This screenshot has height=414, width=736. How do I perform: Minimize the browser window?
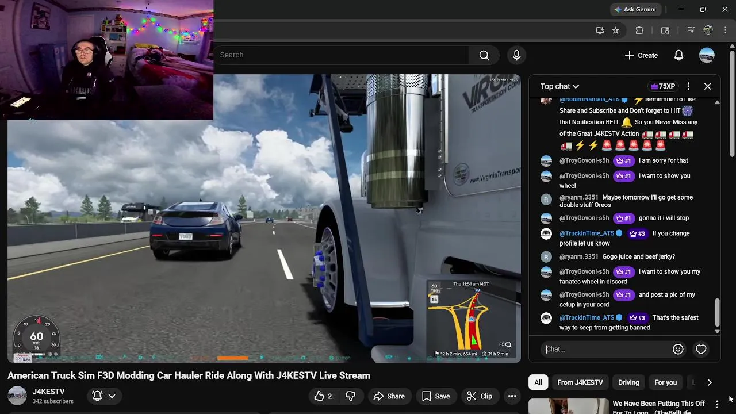pos(681,9)
